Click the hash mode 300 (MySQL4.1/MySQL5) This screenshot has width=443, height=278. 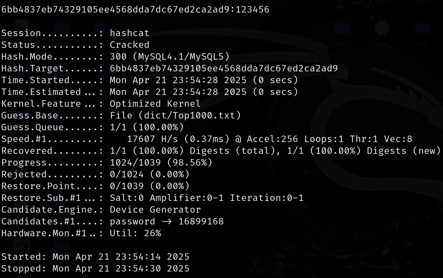tap(170, 57)
